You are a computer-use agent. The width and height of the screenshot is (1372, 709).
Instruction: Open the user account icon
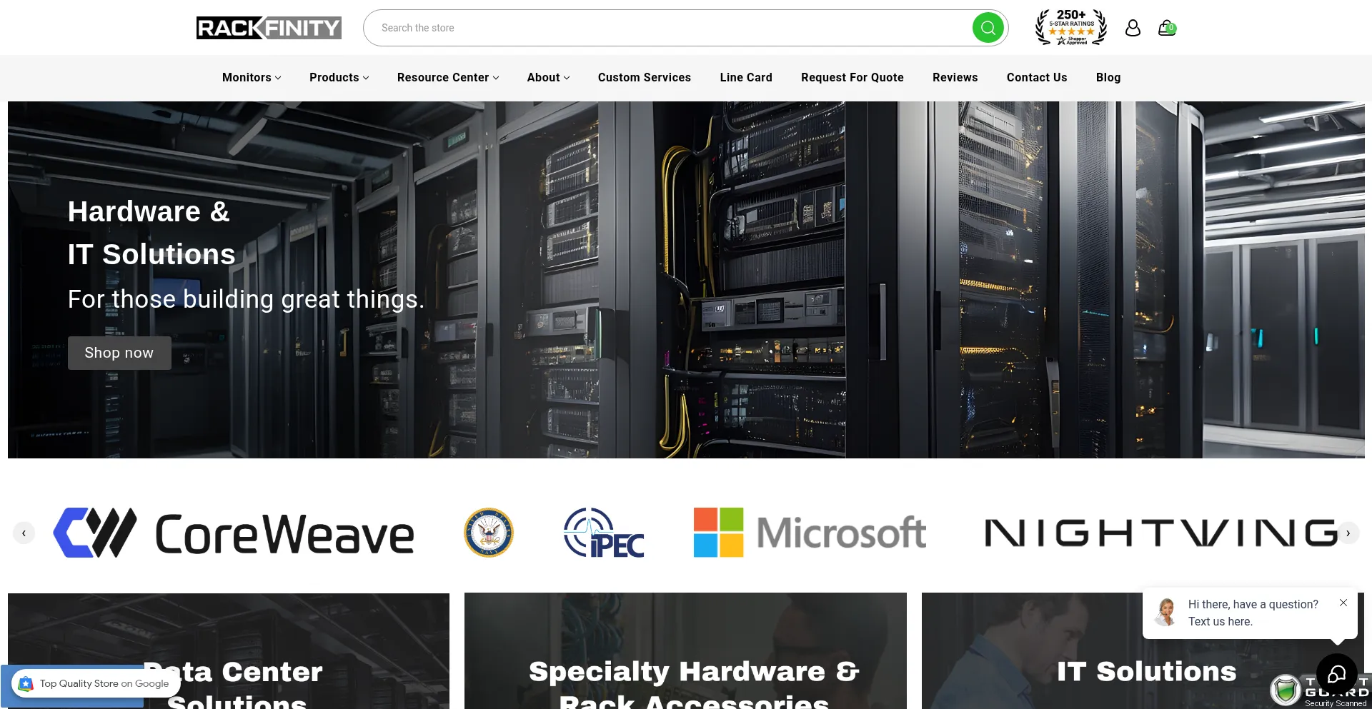point(1133,28)
